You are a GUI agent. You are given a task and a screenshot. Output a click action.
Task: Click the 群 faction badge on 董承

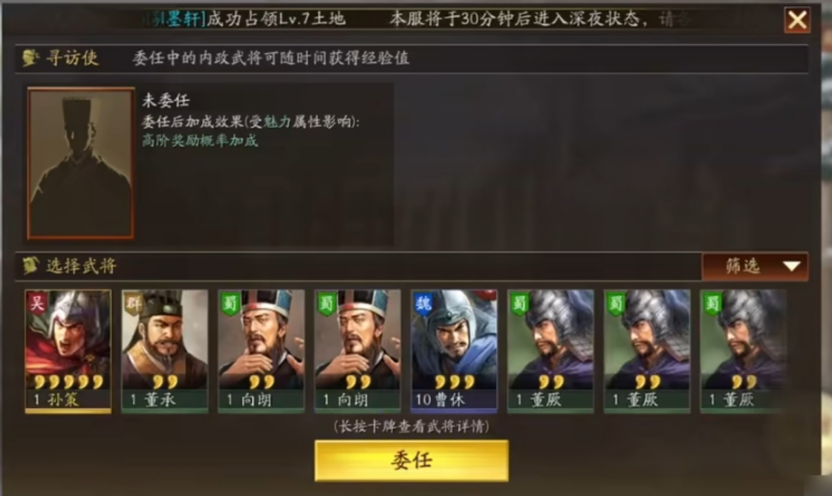point(133,304)
